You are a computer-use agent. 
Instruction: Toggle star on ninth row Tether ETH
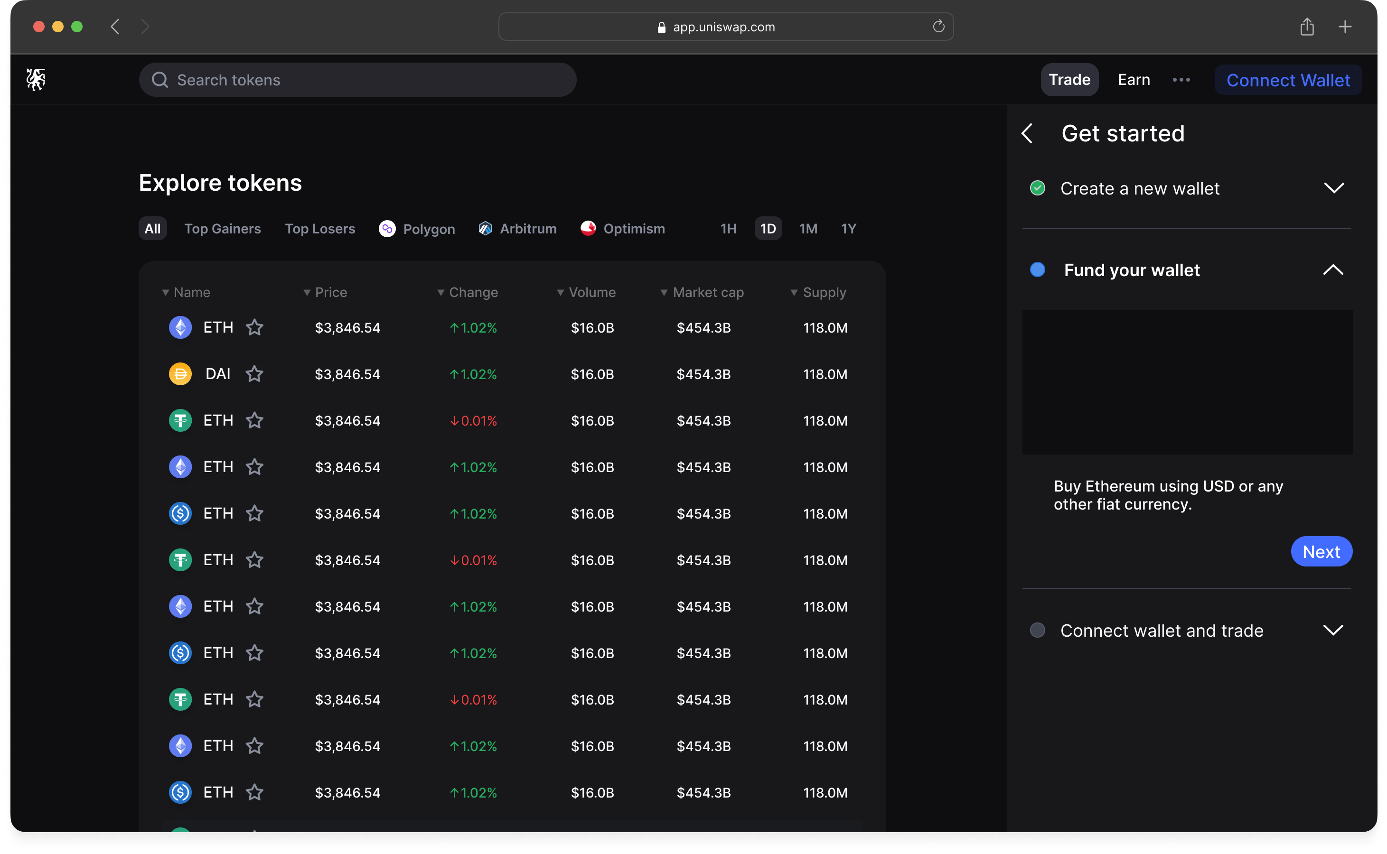255,699
